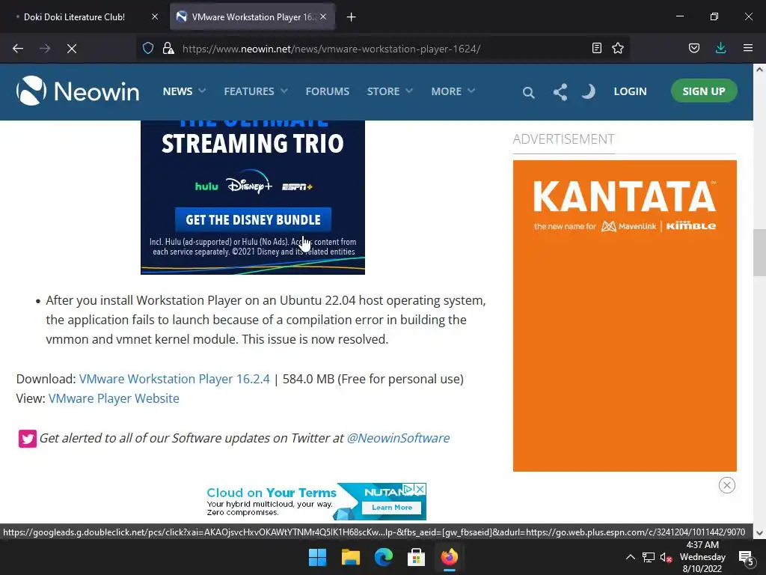Click the SIGN UP button
Viewport: 766px width, 575px height.
pos(703,91)
